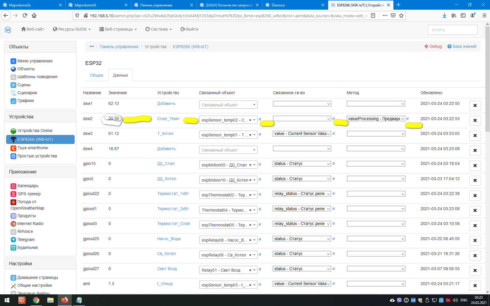This screenshot has height=306, width=490.
Task: Open Tuya smarthome in devices sidebar
Action: pyautogui.click(x=32, y=148)
